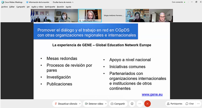
Task: Click the headset icon on Luísa's thumbnail
Action: tap(80, 21)
